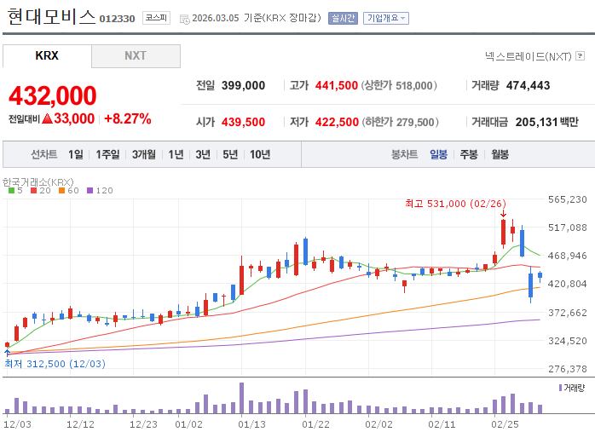The width and height of the screenshot is (595, 432).
Task: Click the 565,230 price axis label
Action: [x=568, y=199]
